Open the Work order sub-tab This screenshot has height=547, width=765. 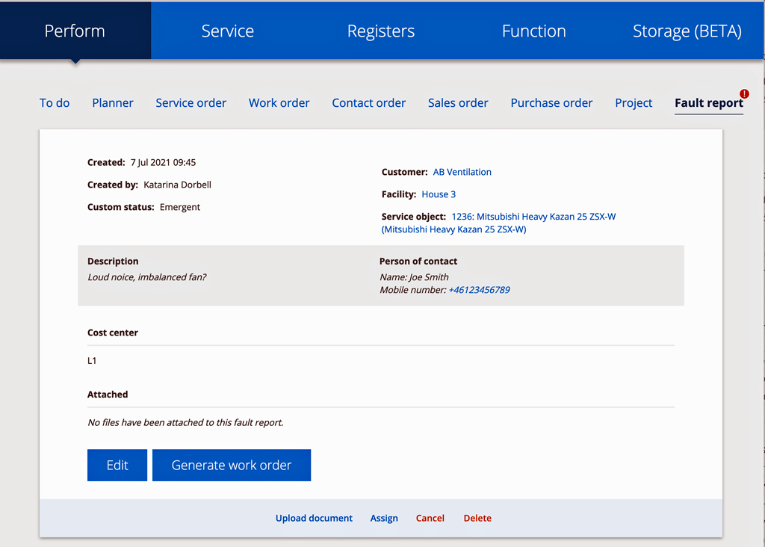click(279, 103)
